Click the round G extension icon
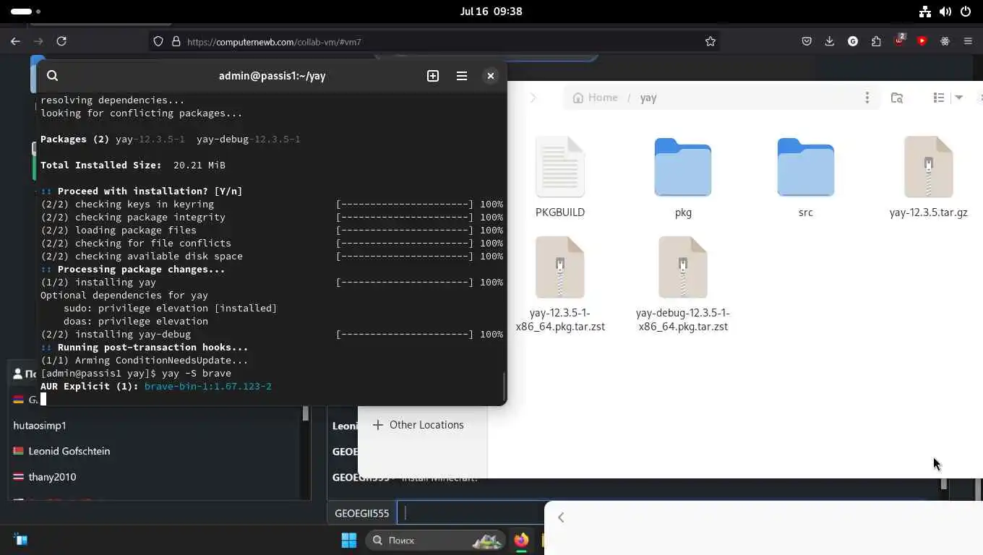Image resolution: width=983 pixels, height=555 pixels. point(853,41)
